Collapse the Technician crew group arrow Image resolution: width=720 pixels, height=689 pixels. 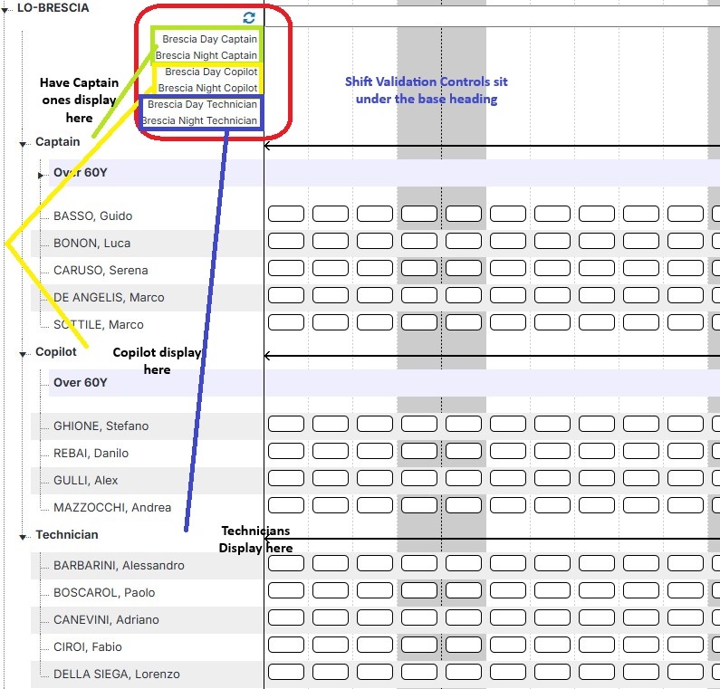23,536
